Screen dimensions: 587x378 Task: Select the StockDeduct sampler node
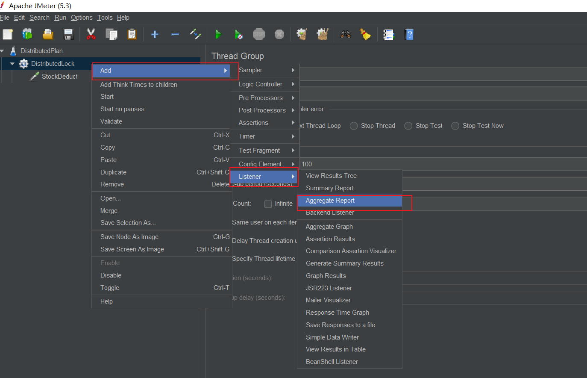coord(60,77)
